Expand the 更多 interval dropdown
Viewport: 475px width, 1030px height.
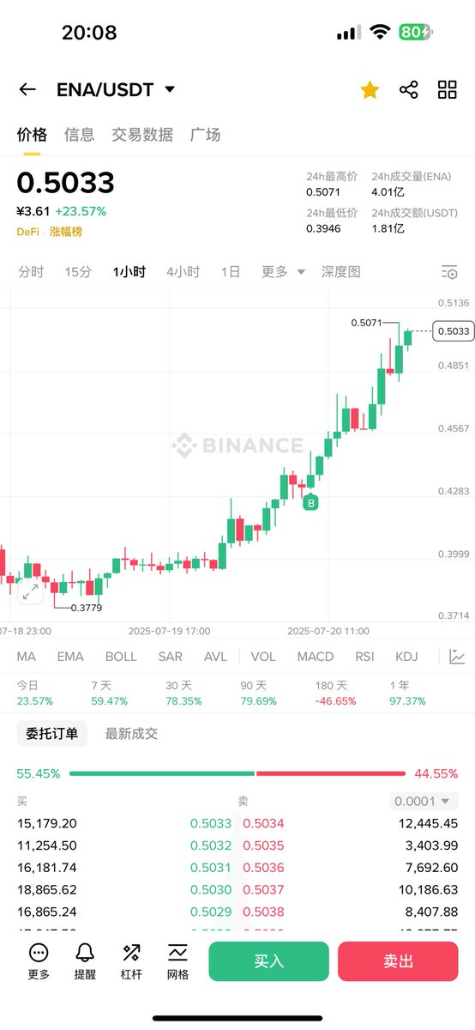(283, 272)
